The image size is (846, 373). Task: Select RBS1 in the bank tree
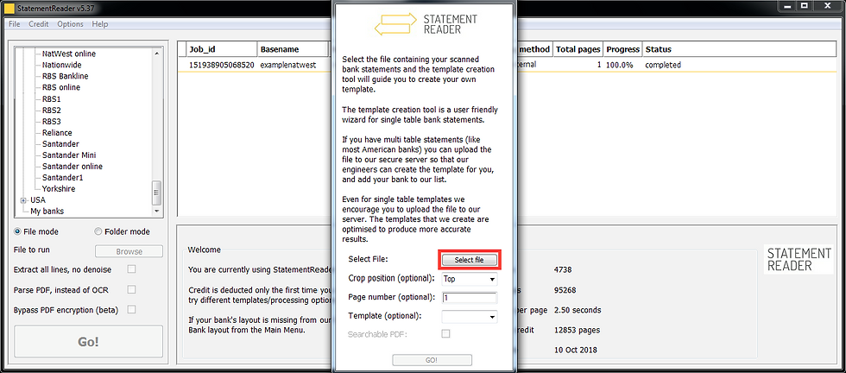pos(51,98)
